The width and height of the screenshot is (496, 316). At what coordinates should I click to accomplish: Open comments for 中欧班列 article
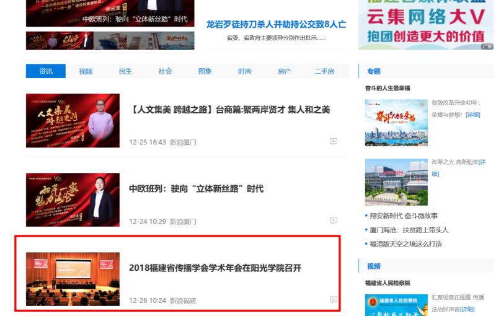[x=334, y=221]
